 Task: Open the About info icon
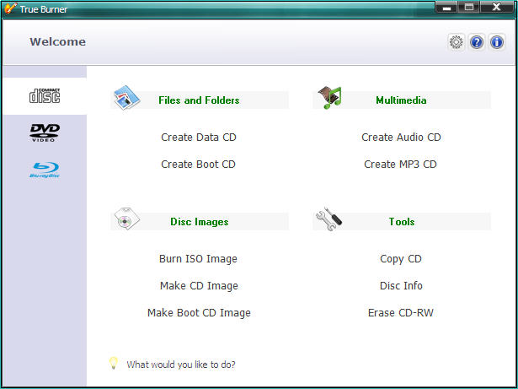point(496,42)
